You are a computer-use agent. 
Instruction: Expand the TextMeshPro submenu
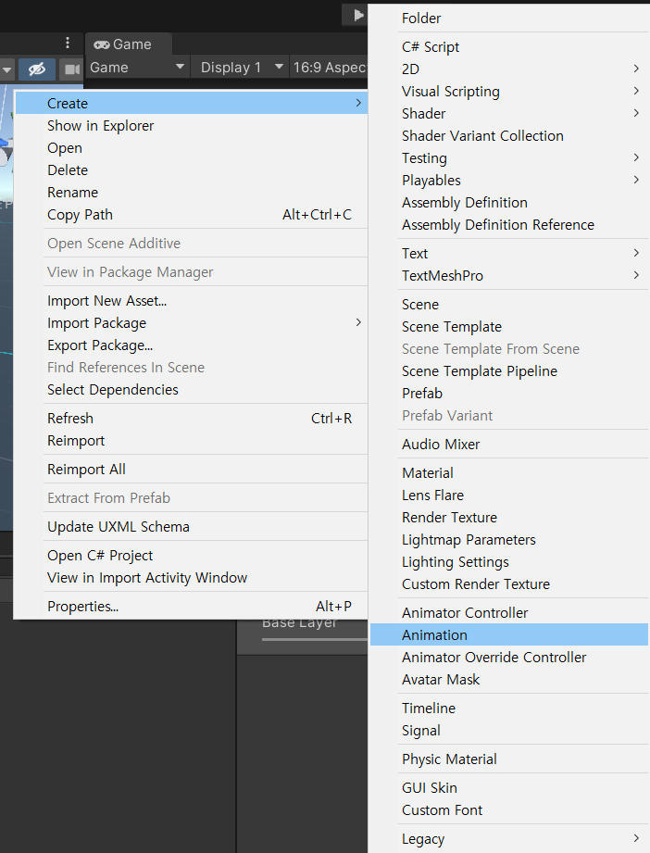coord(509,276)
